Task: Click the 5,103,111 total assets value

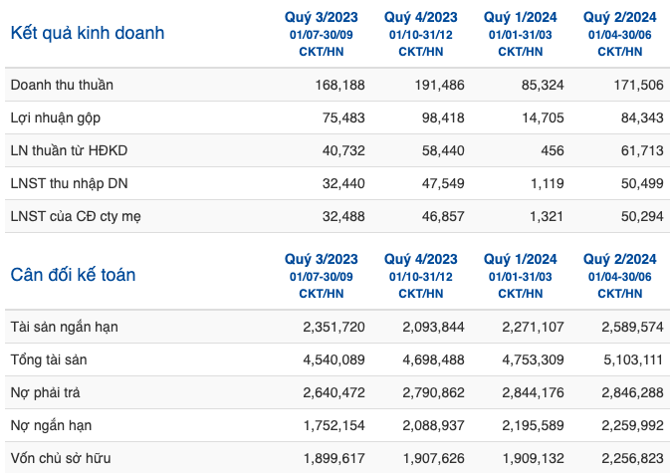Action: point(633,359)
